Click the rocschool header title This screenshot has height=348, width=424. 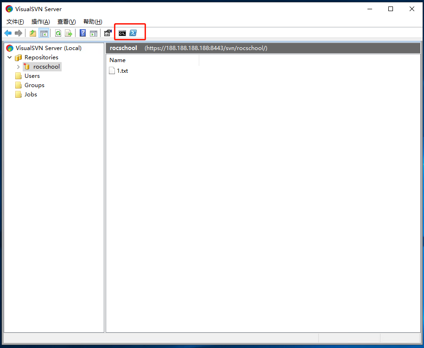click(123, 48)
